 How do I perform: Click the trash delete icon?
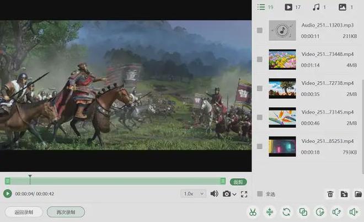click(330, 194)
